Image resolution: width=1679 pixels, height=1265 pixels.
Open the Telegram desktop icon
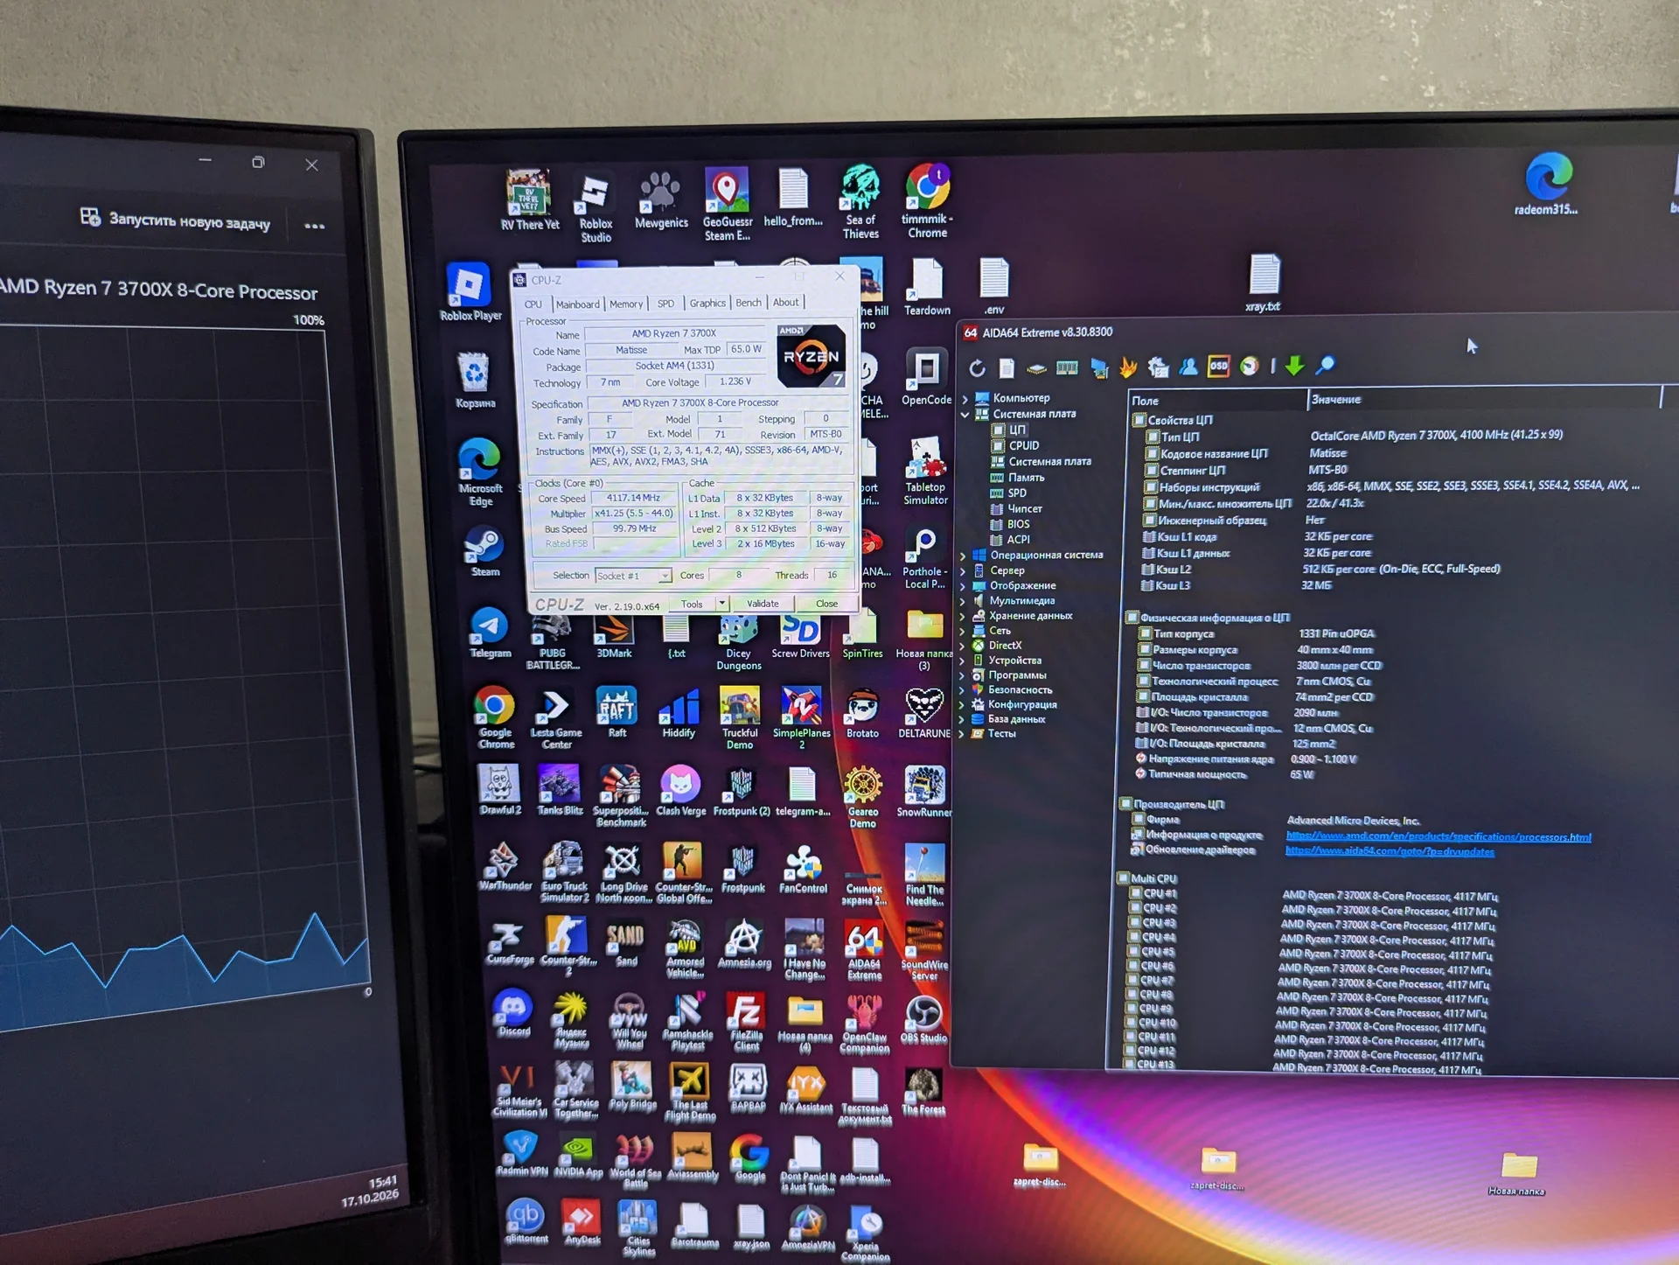[x=489, y=633]
